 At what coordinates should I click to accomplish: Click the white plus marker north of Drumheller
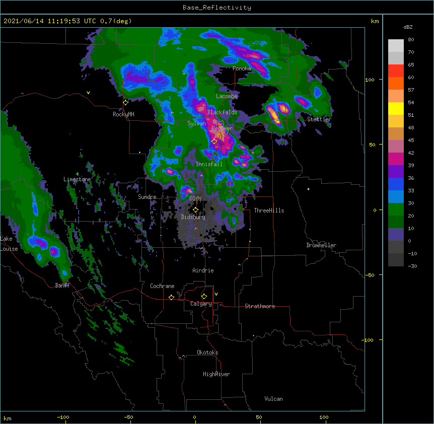pos(308,189)
